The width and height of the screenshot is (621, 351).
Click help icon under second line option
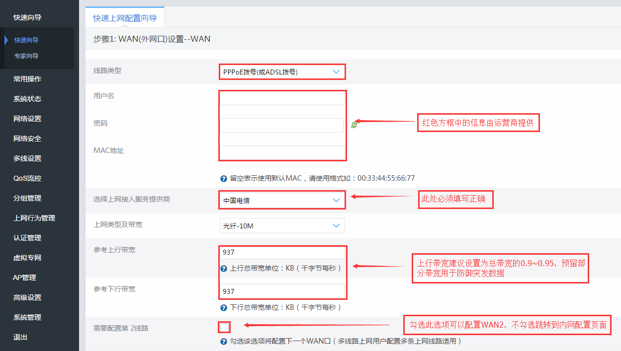click(x=224, y=342)
